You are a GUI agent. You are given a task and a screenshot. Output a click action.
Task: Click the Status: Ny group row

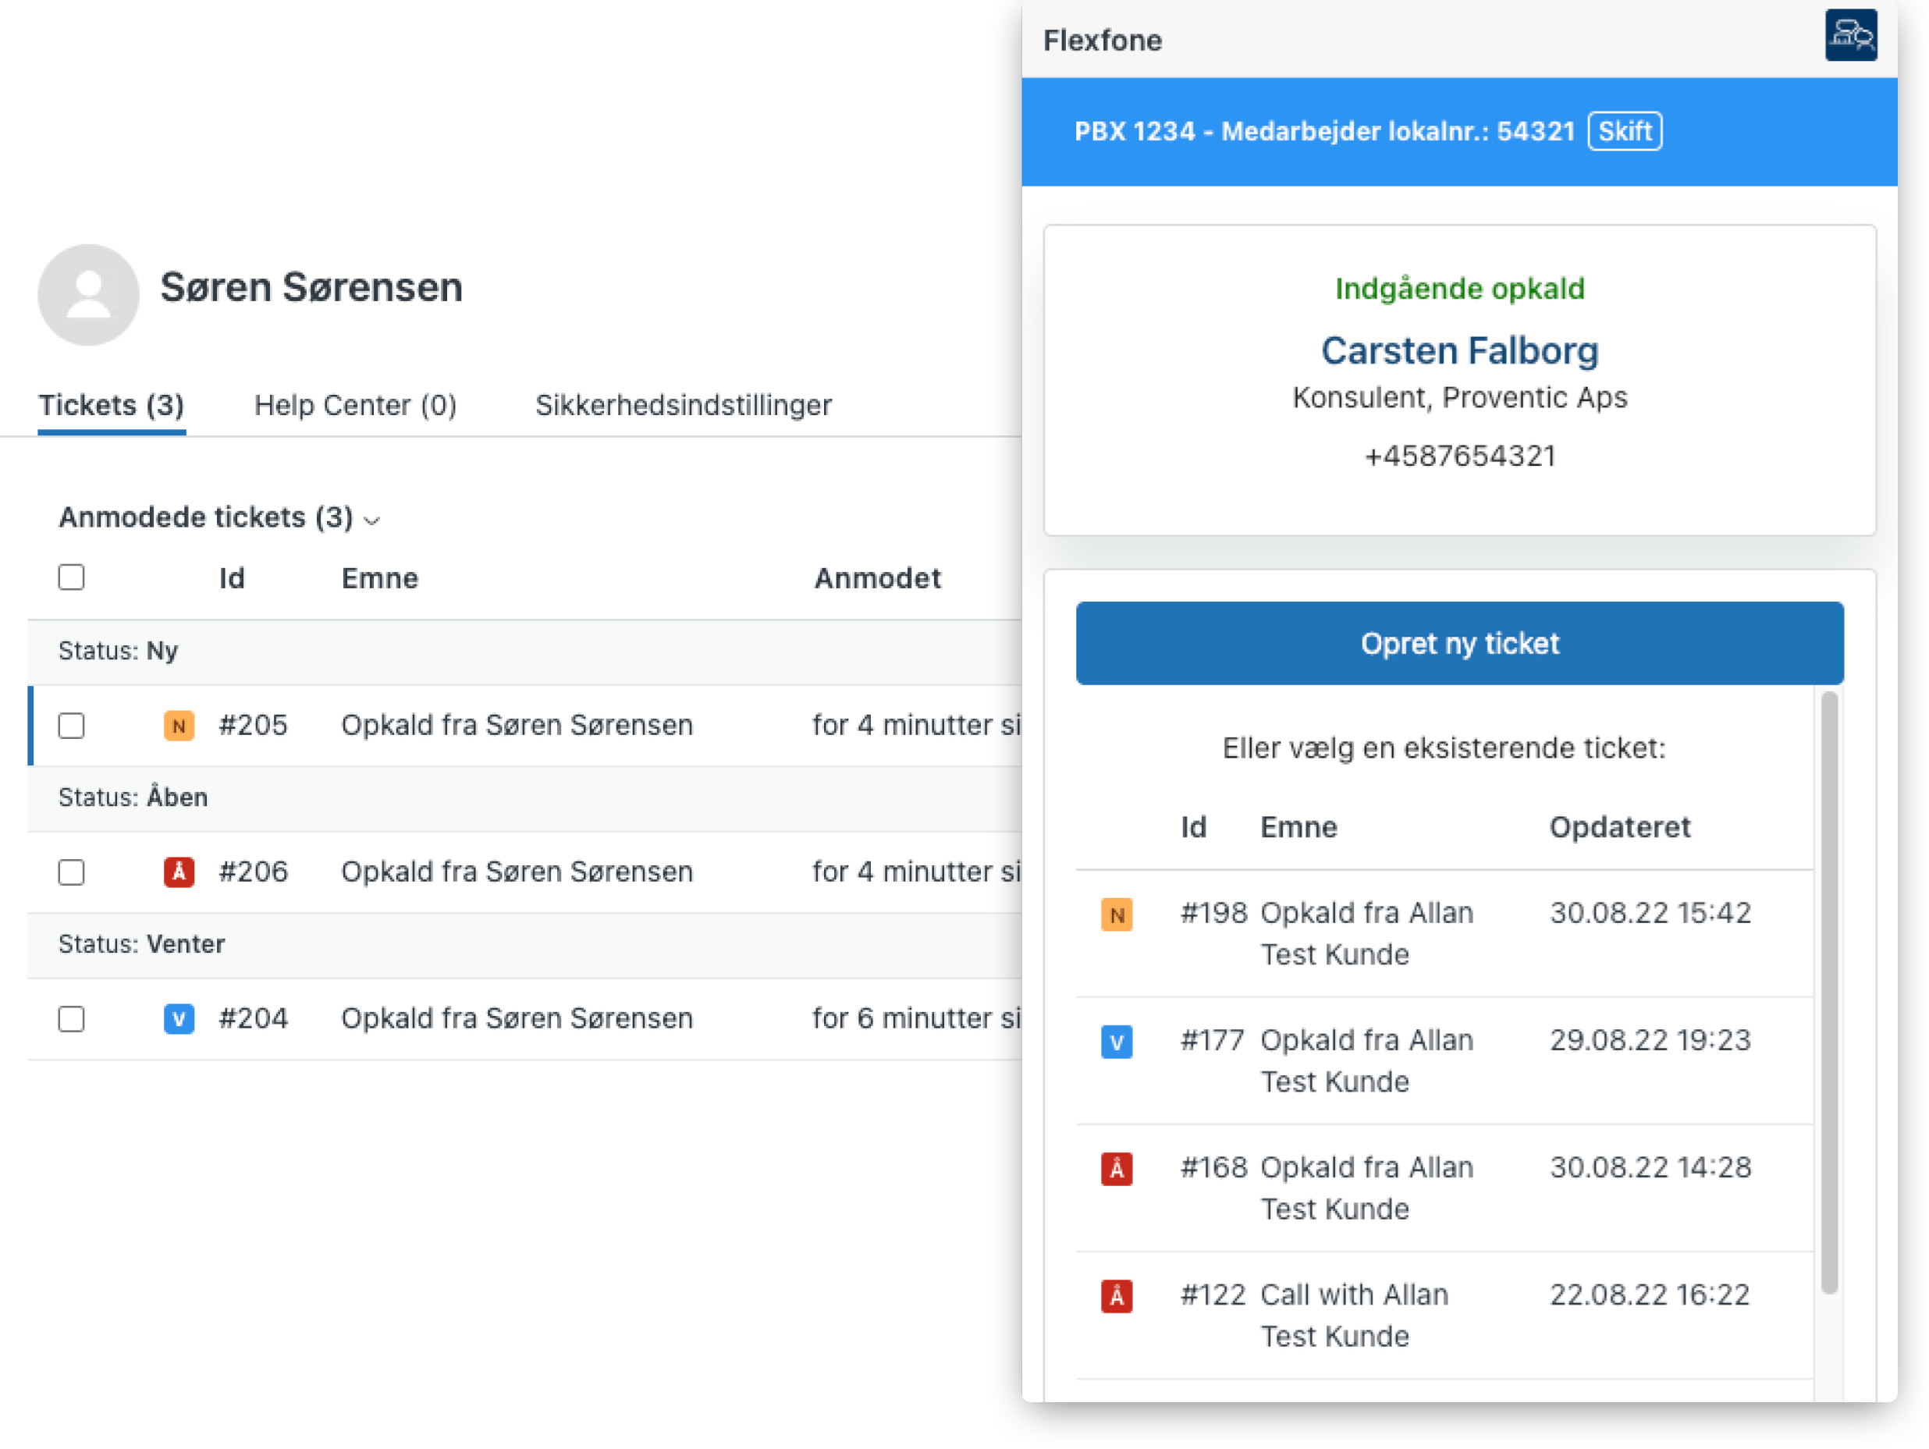(x=525, y=652)
